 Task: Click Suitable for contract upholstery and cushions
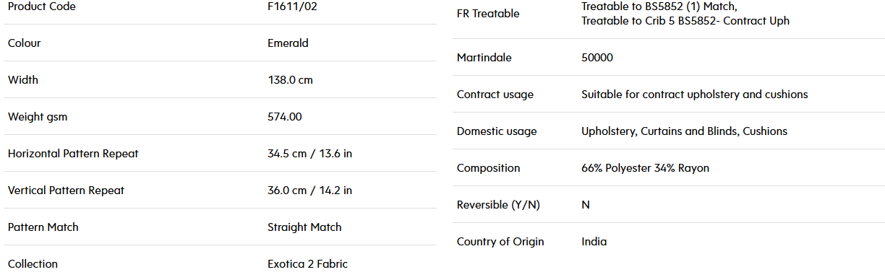(695, 95)
